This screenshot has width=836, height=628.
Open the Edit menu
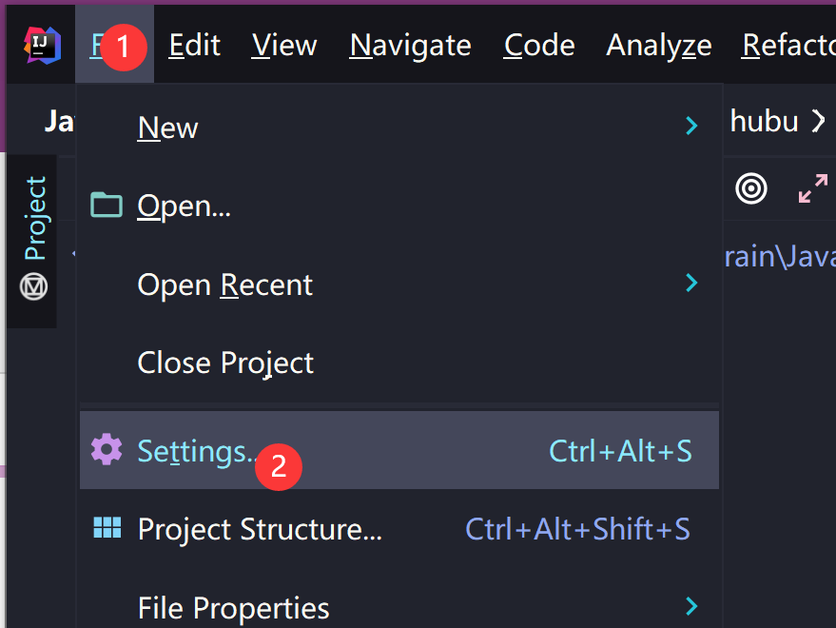click(x=194, y=46)
